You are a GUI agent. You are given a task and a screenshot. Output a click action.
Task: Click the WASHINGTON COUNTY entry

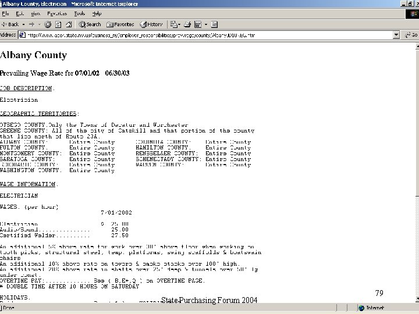click(x=58, y=170)
